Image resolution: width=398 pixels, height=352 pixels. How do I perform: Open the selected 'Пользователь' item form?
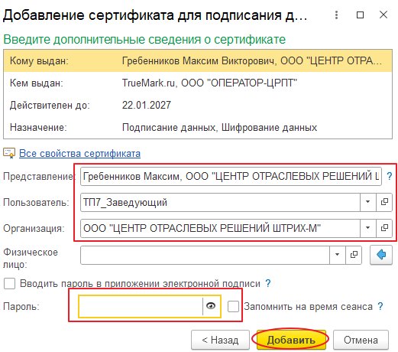pyautogui.click(x=384, y=202)
